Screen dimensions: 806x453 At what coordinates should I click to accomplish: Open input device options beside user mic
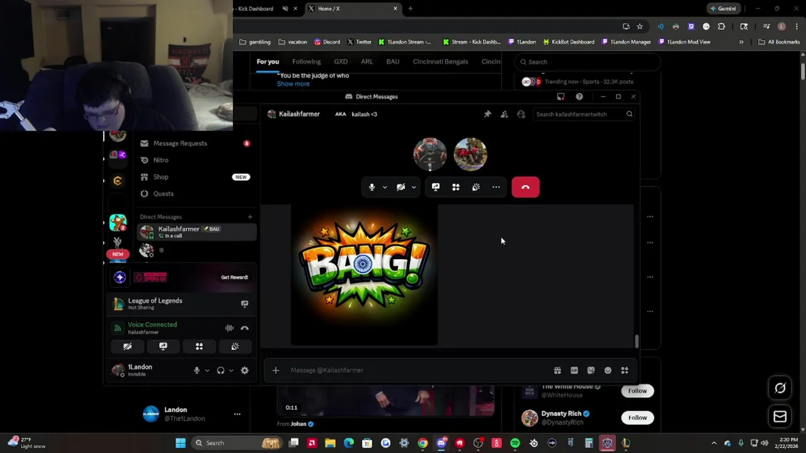tap(207, 371)
